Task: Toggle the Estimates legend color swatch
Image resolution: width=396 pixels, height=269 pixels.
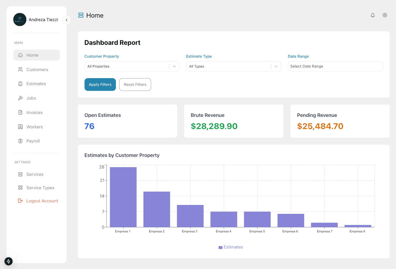Action: tap(220, 247)
